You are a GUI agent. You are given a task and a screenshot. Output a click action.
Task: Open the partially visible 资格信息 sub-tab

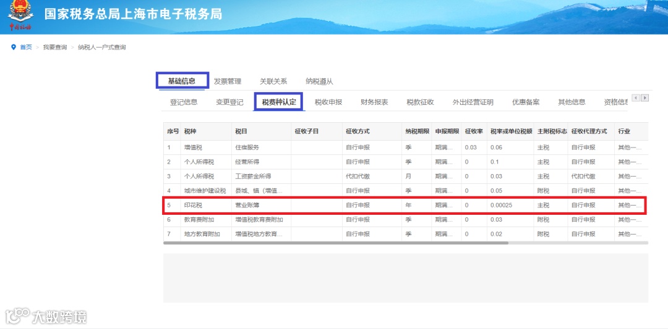click(x=615, y=102)
